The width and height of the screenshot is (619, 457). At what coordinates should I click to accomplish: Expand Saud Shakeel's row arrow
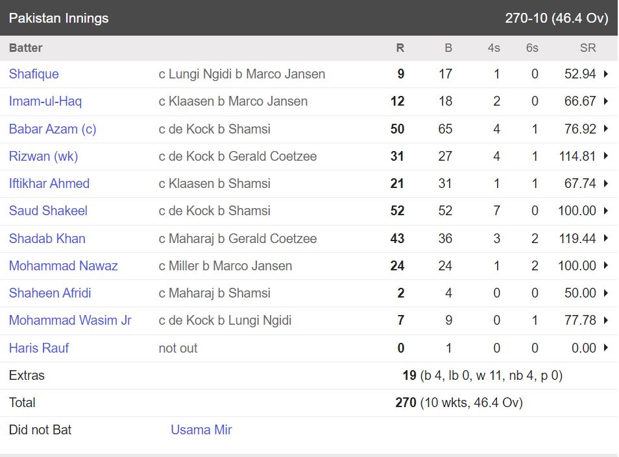click(x=606, y=211)
